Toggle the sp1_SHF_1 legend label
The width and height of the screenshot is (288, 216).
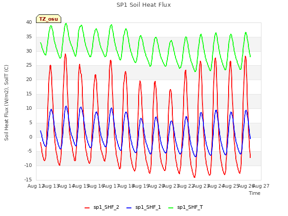[x=148, y=207]
